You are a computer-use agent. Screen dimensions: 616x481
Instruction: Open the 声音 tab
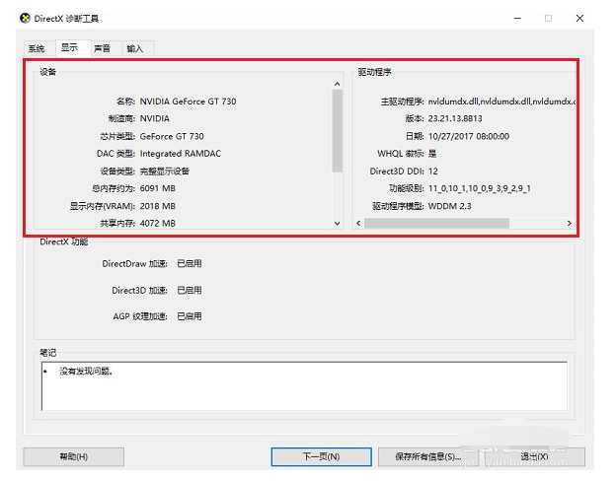coord(103,48)
